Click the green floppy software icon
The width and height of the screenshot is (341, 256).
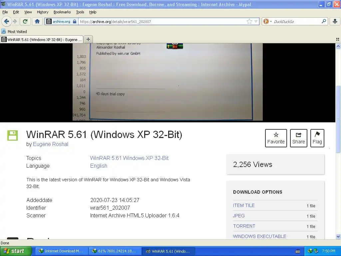[x=13, y=135]
